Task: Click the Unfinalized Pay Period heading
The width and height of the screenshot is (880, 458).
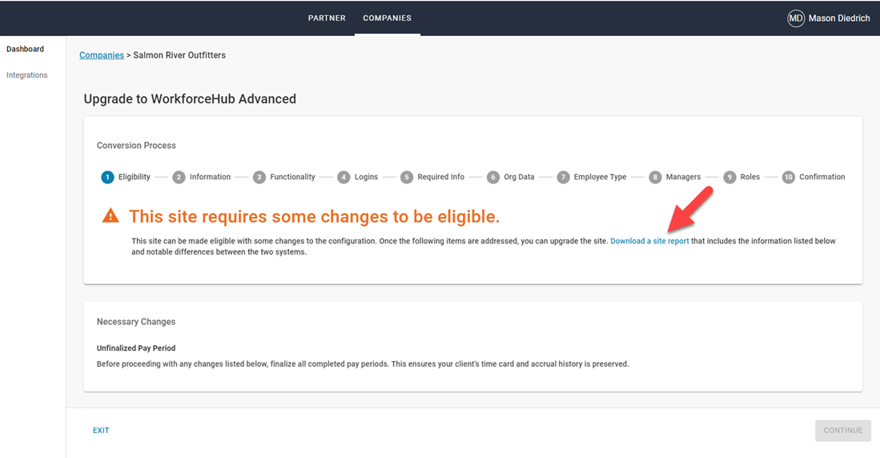Action: pos(136,348)
